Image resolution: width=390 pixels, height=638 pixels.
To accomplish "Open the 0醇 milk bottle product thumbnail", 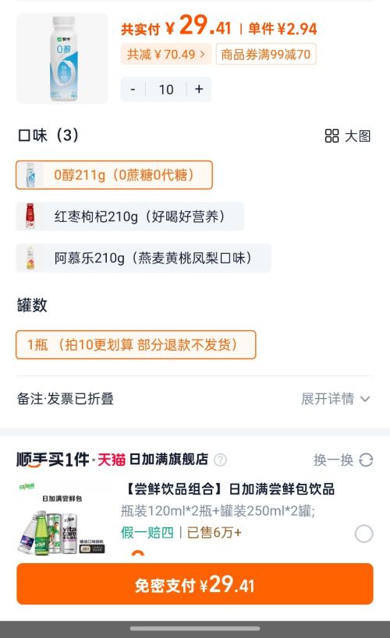I will coord(62,58).
